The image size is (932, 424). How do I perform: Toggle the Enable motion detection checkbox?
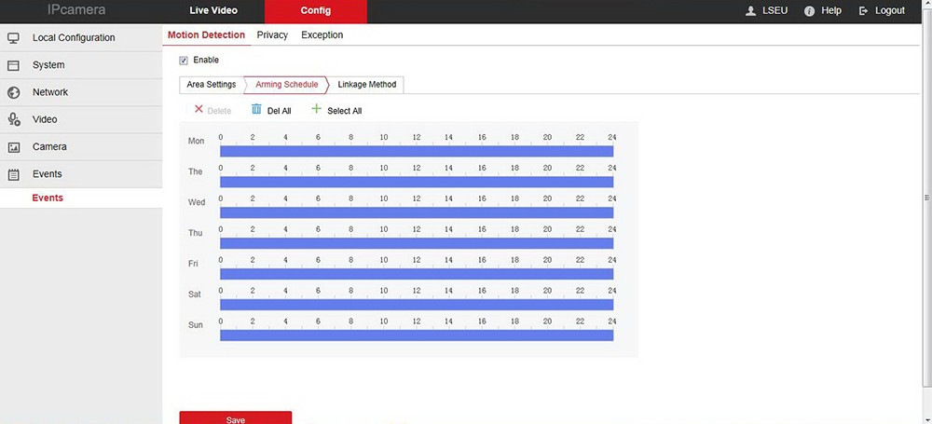tap(184, 61)
